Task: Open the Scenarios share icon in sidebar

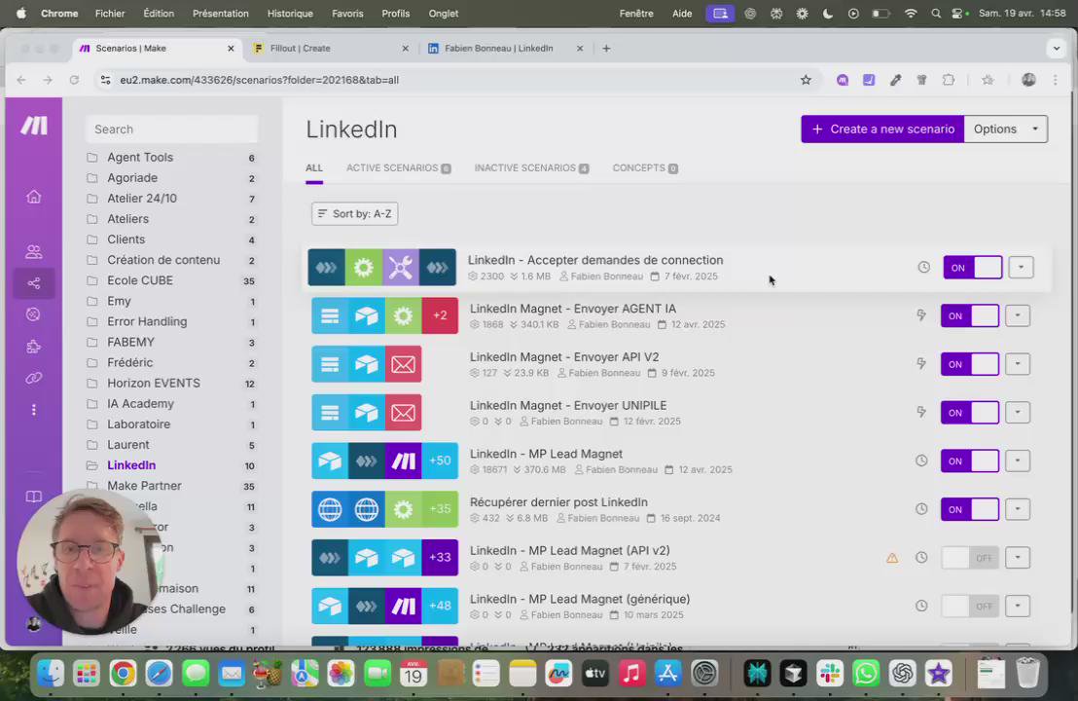Action: click(x=34, y=282)
